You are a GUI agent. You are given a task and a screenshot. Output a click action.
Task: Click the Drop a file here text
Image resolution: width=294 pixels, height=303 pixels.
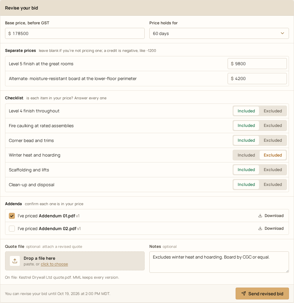(x=39, y=258)
